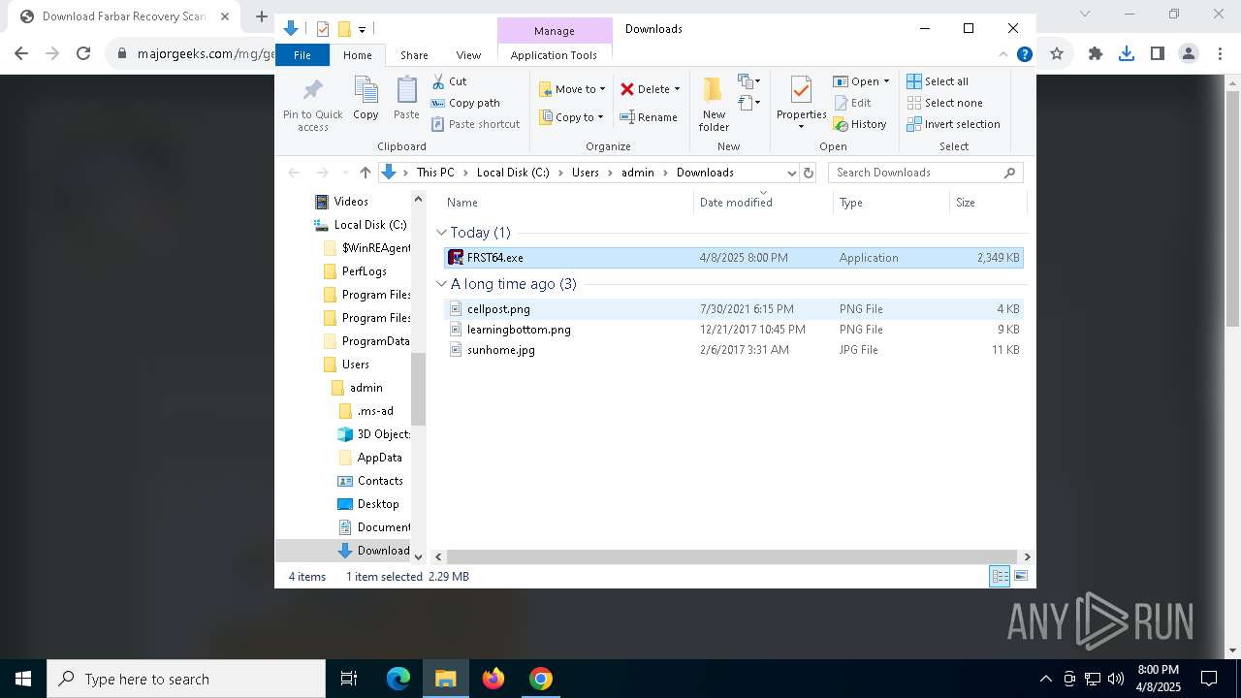The height and width of the screenshot is (698, 1241).
Task: Open file History
Action: click(x=860, y=124)
